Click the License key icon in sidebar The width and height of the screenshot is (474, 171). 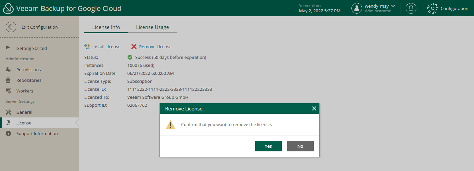click(x=9, y=123)
